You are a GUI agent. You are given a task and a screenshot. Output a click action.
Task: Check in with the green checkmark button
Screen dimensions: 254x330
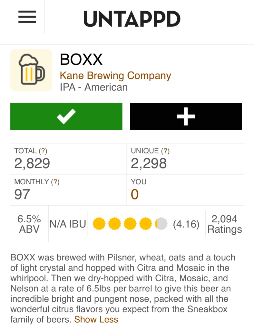coord(66,116)
